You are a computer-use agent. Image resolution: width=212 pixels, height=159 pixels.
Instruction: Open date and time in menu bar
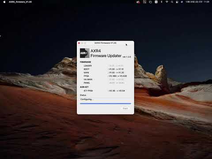pos(197,2)
